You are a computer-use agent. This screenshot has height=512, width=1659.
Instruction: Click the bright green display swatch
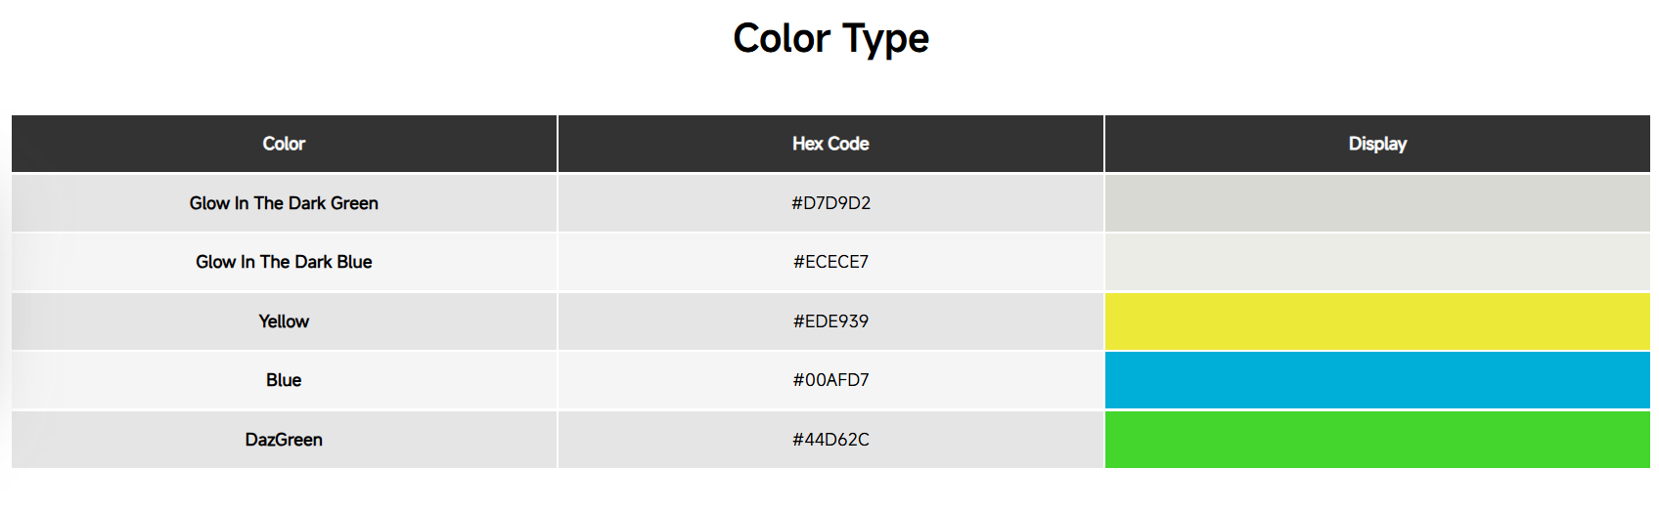pos(1377,440)
